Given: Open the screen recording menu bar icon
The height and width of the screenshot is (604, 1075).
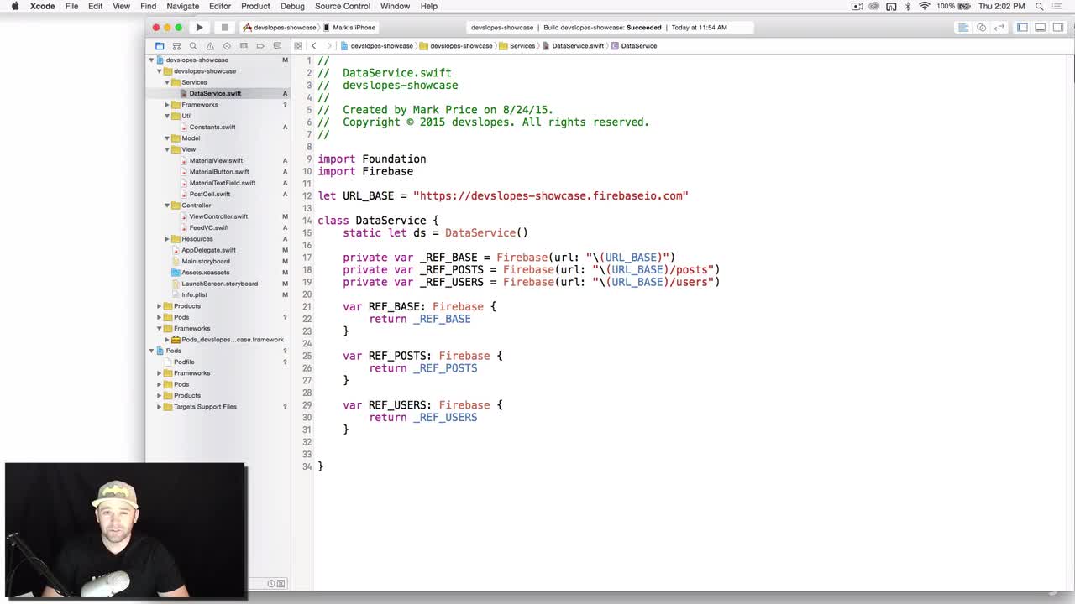Looking at the screenshot, I should coord(857,6).
